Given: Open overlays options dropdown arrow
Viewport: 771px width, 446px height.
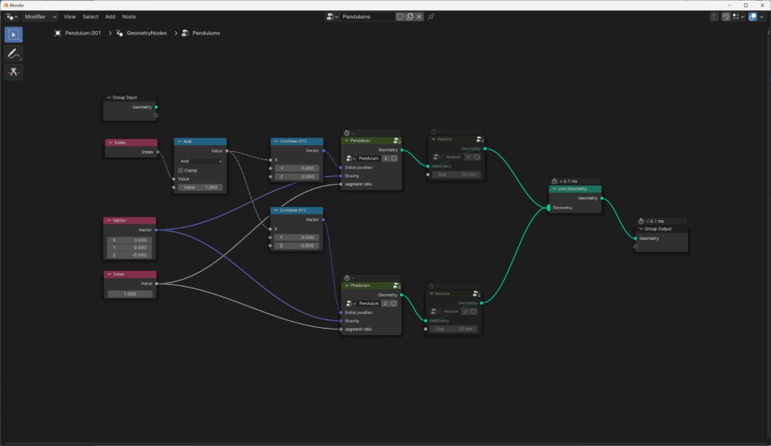Looking at the screenshot, I should 763,17.
